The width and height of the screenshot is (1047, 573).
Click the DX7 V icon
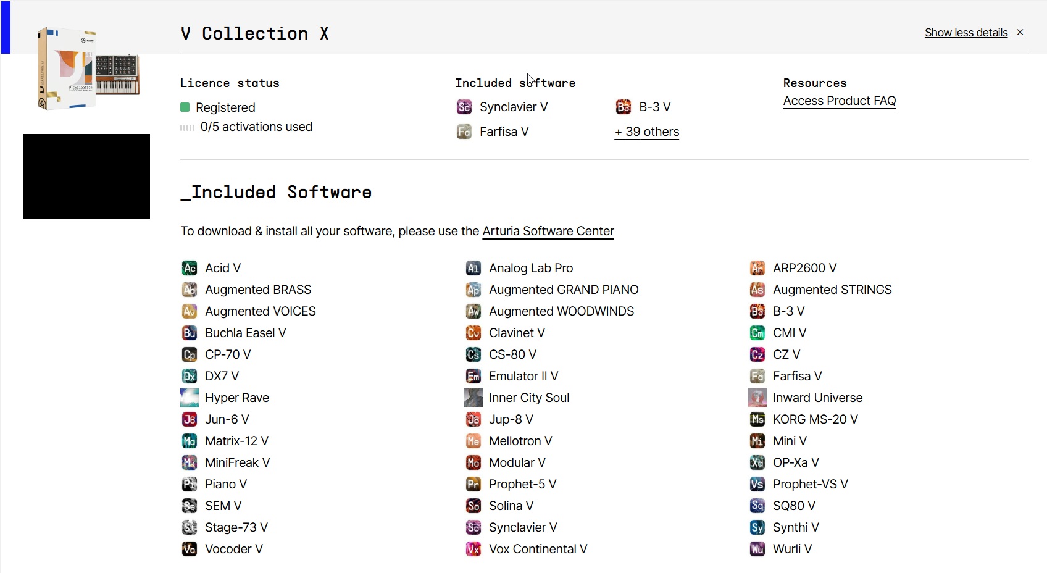pos(190,376)
